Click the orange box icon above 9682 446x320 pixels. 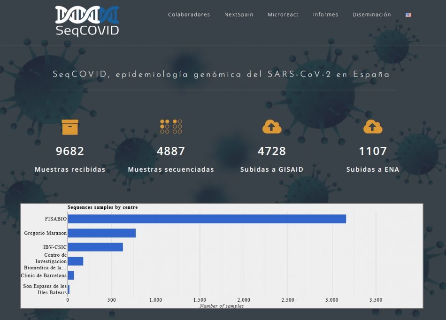pos(70,127)
